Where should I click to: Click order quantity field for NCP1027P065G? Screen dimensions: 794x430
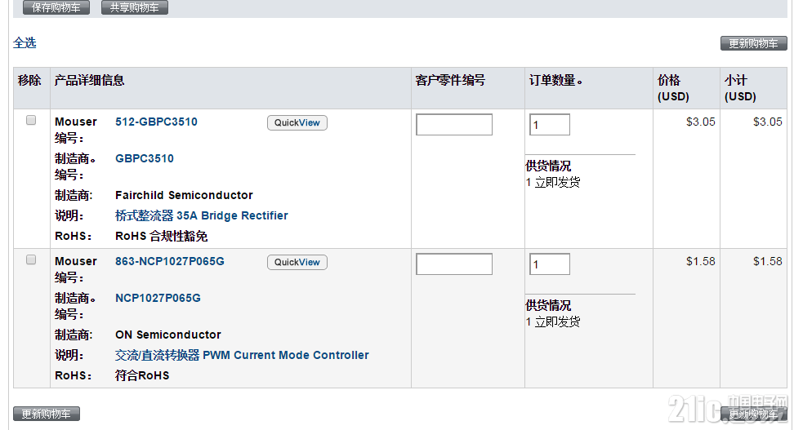[550, 264]
